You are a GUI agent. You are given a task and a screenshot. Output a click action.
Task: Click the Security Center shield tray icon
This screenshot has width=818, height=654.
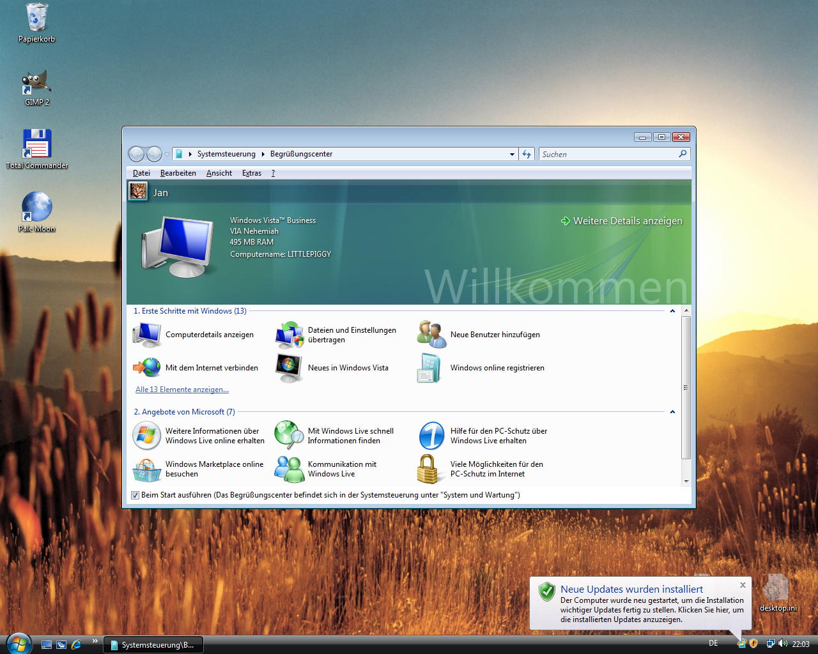click(753, 643)
